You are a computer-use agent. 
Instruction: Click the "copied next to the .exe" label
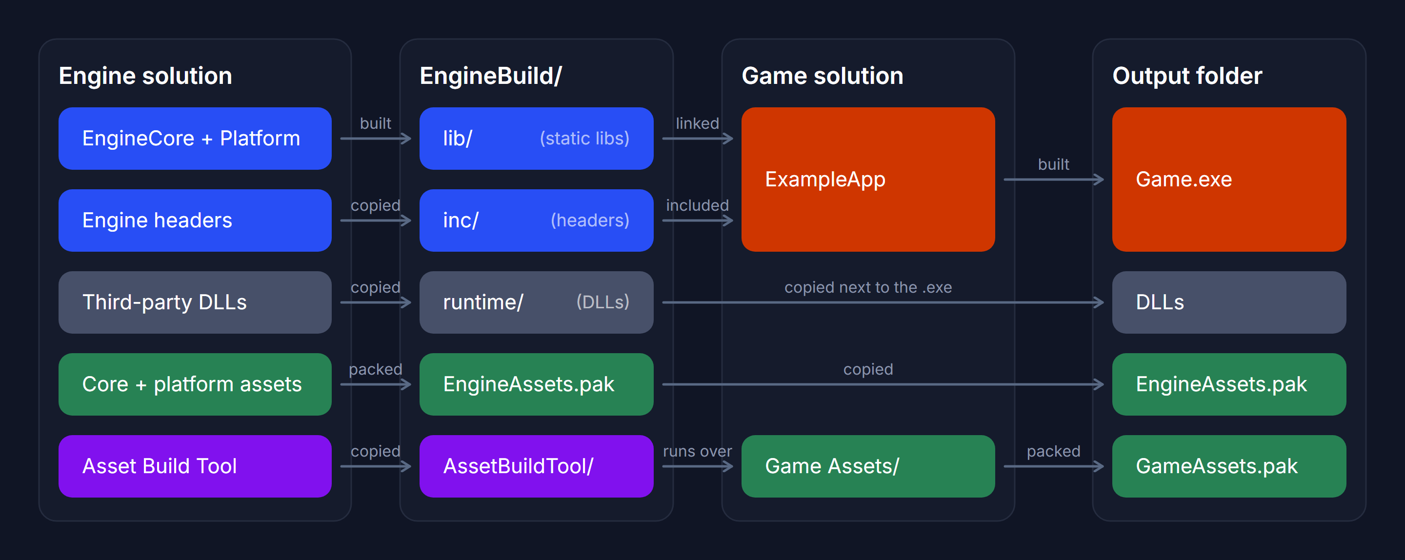(x=868, y=287)
